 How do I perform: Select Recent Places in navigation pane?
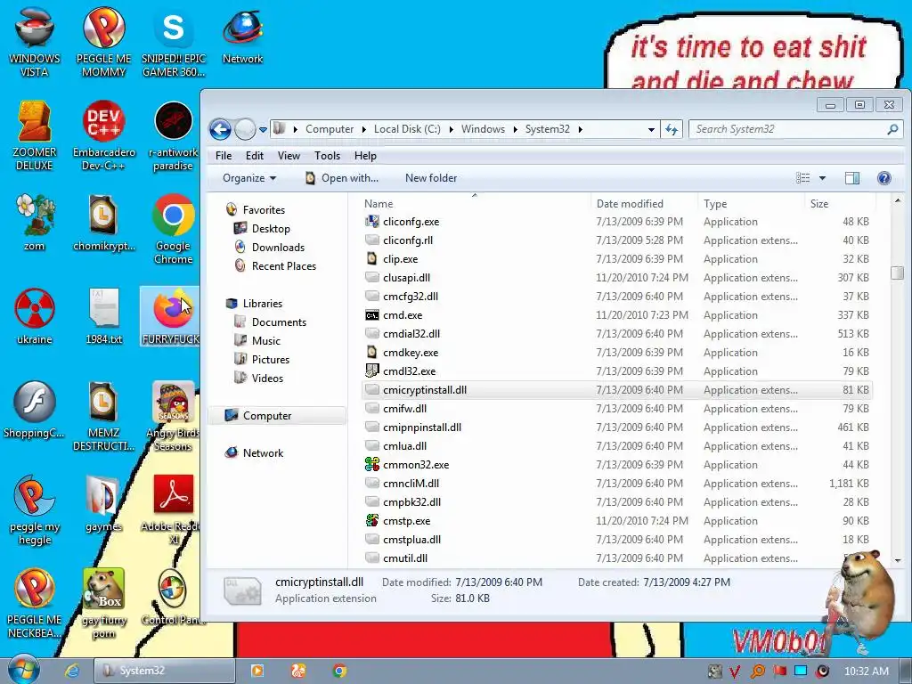tap(276, 265)
